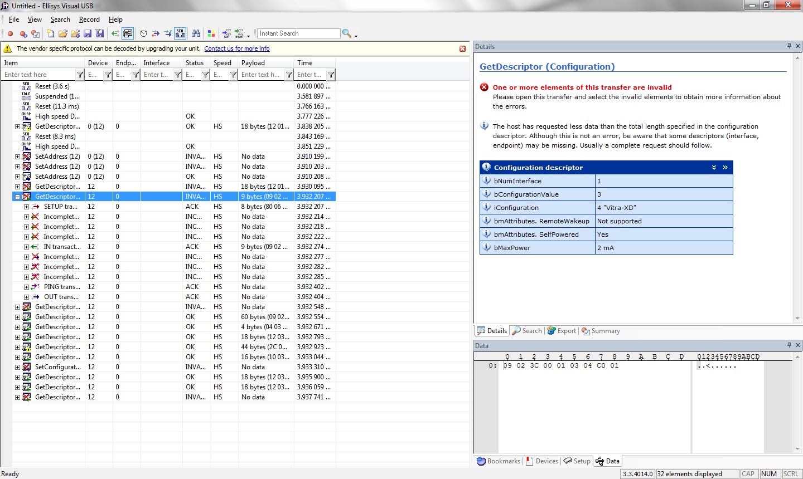Switch to the Setup tab
This screenshot has height=479, width=803.
tap(577, 461)
